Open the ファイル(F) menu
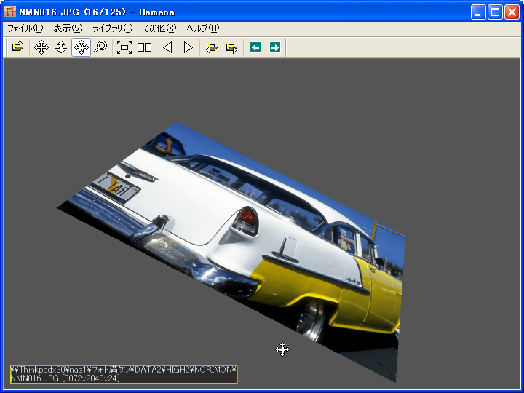Image resolution: width=524 pixels, height=393 pixels. coord(25,28)
